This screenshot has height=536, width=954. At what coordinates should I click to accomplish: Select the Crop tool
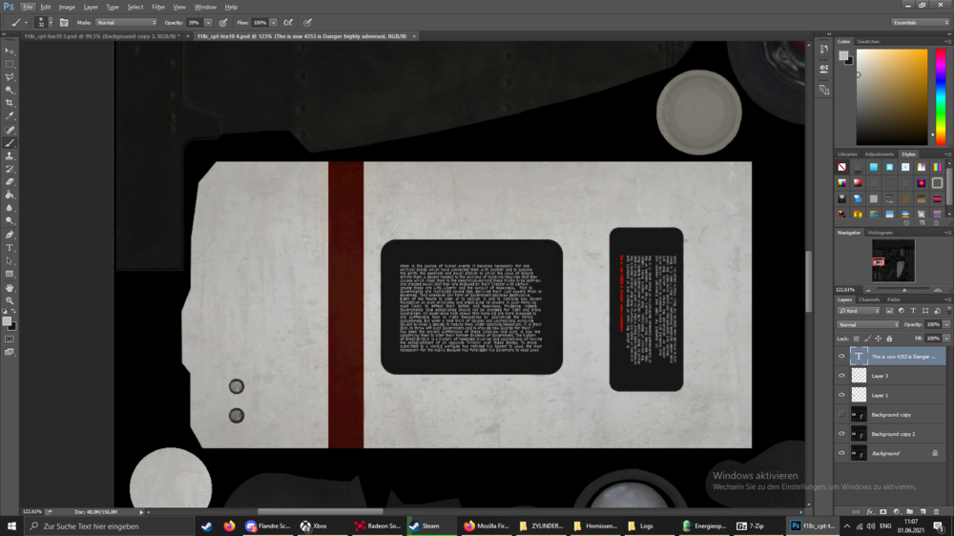(x=10, y=103)
